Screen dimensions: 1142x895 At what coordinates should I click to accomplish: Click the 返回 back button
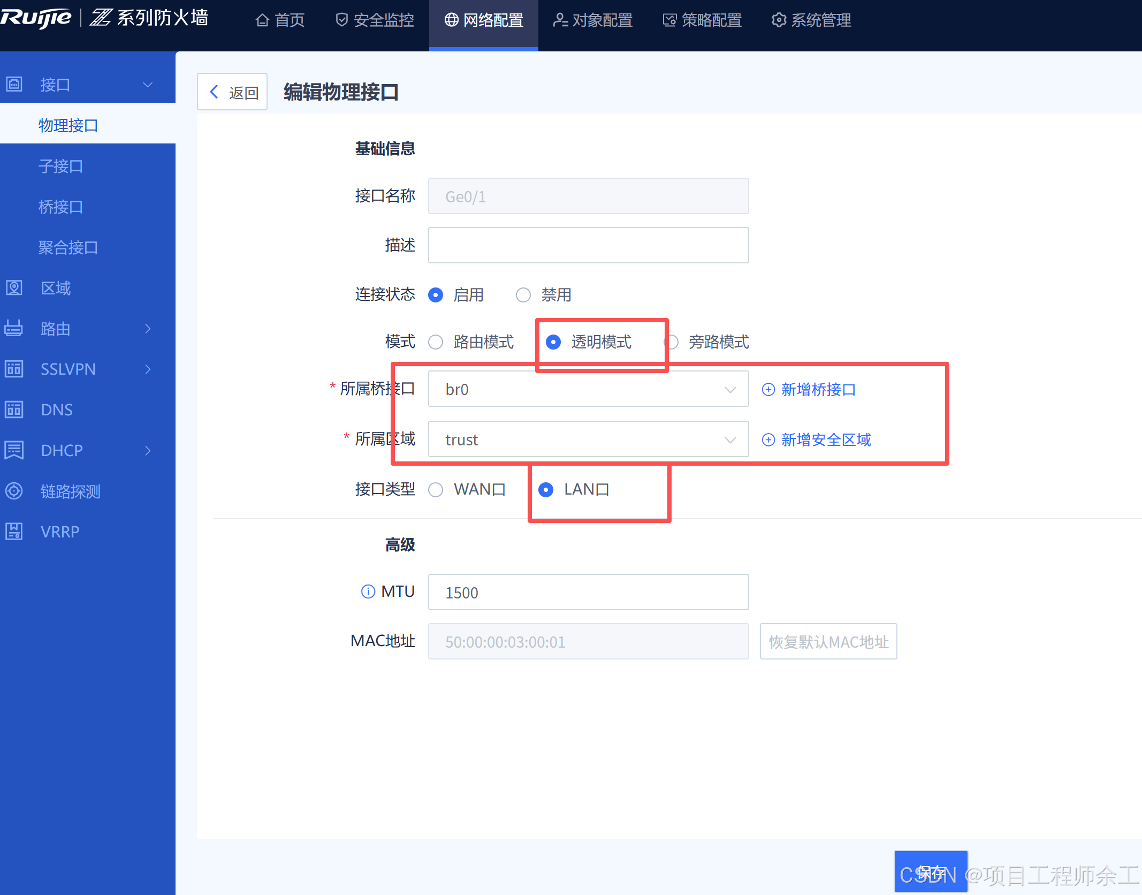click(232, 92)
